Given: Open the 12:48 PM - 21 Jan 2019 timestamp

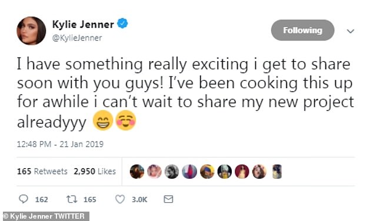Looking at the screenshot, I should (60, 144).
